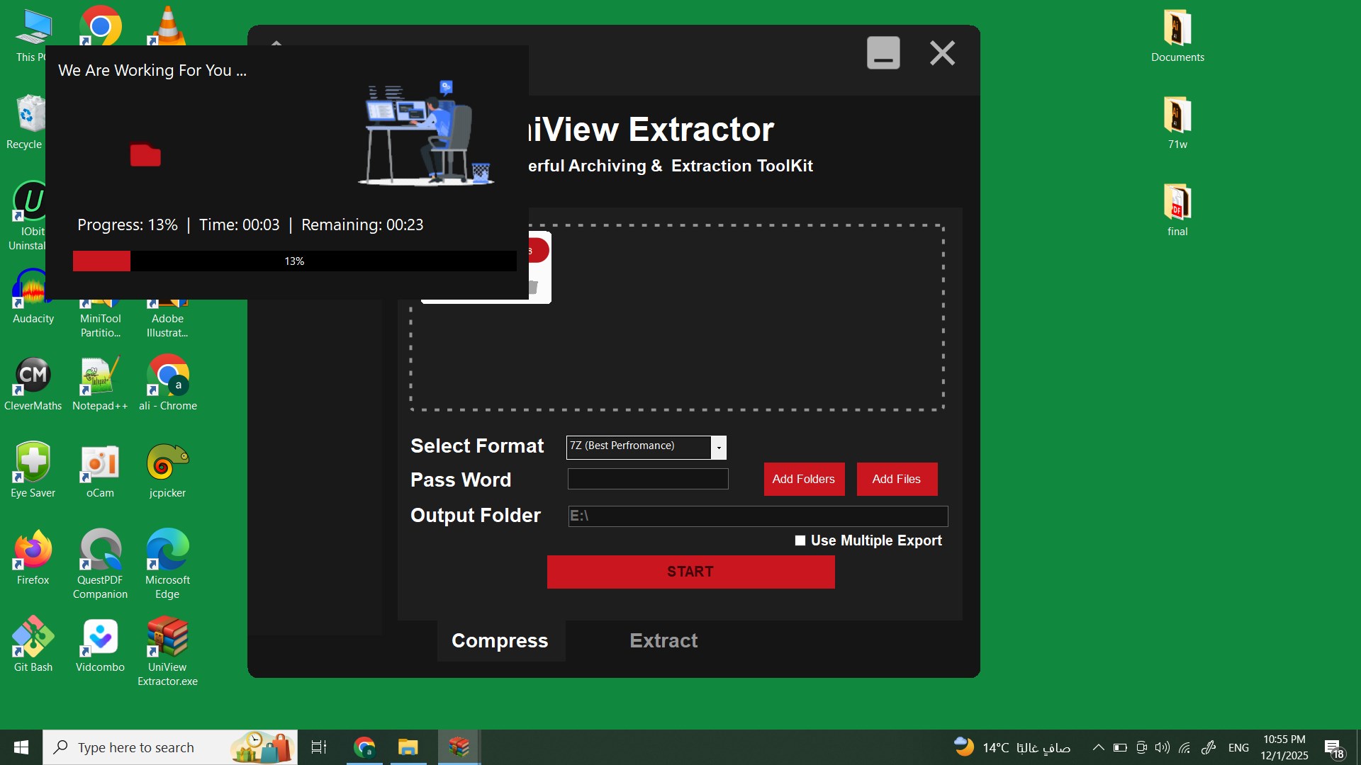Select the Compress tab
The image size is (1361, 765).
(500, 640)
